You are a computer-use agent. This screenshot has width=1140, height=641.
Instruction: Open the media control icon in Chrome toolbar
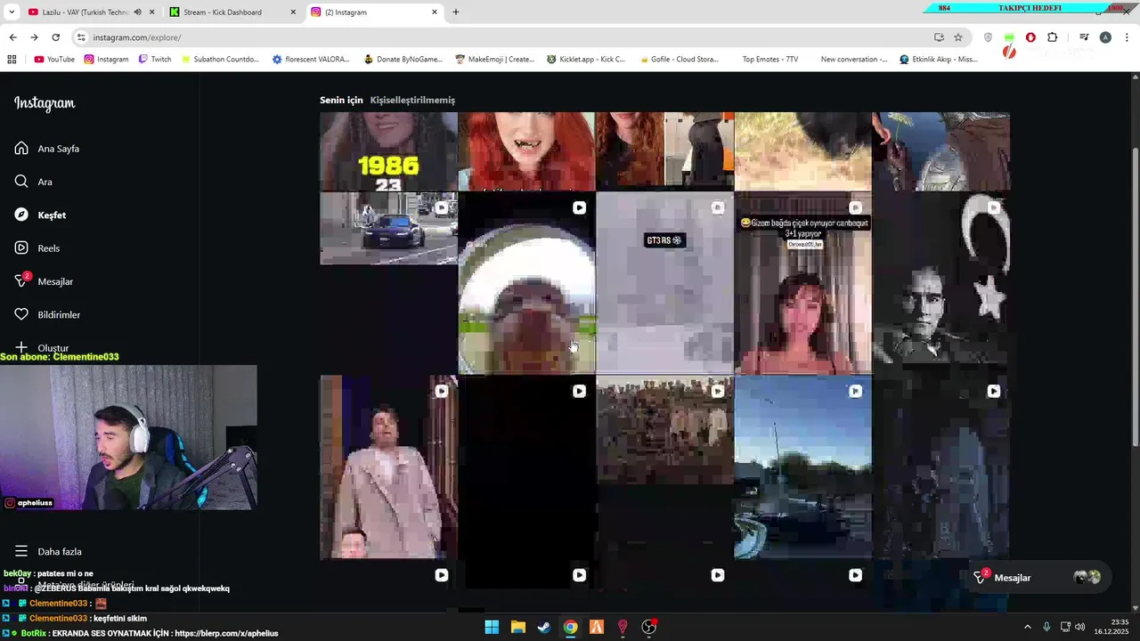coord(1084,37)
